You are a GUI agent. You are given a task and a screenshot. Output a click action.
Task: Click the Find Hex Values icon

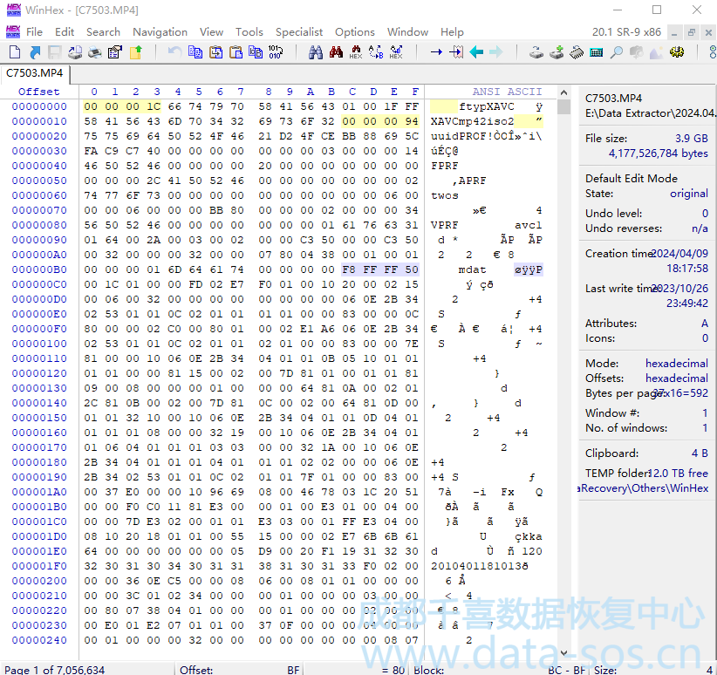356,52
